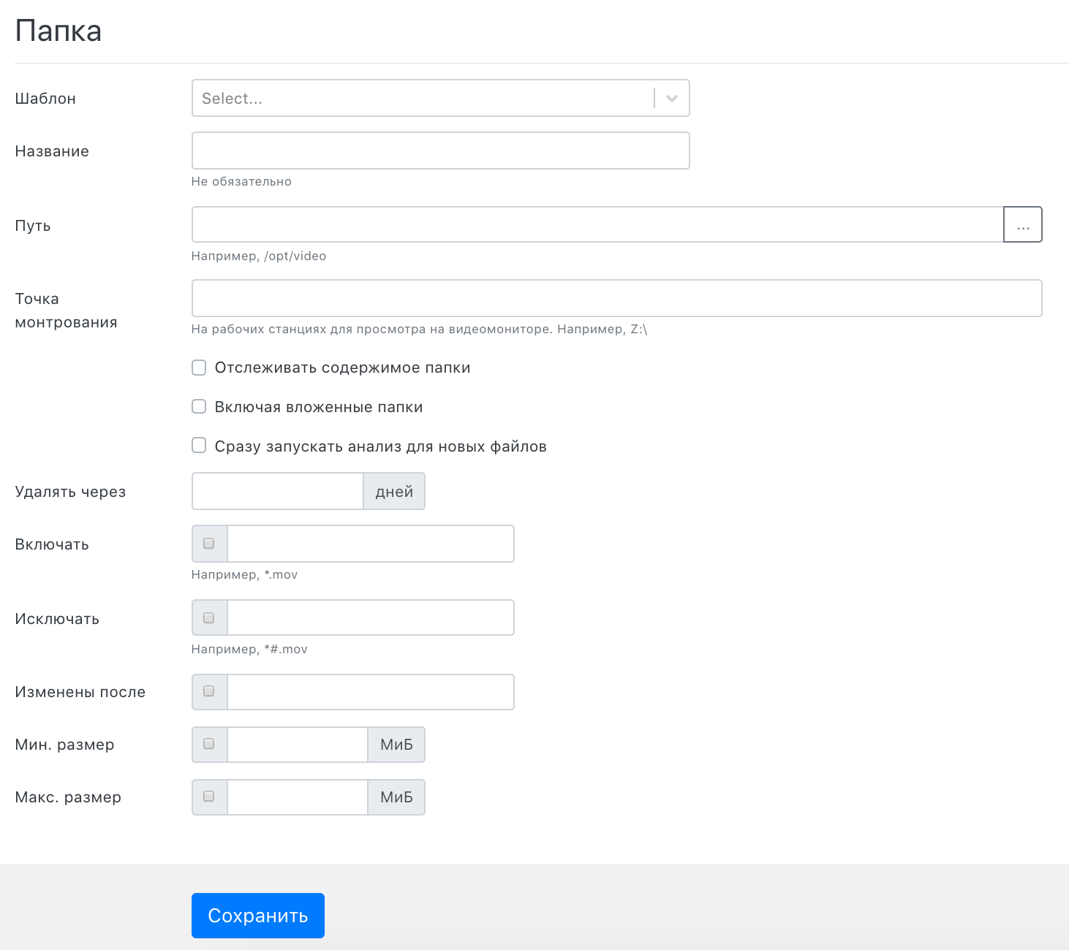Click the 'дней' unit label
1069x950 pixels.
tap(394, 491)
